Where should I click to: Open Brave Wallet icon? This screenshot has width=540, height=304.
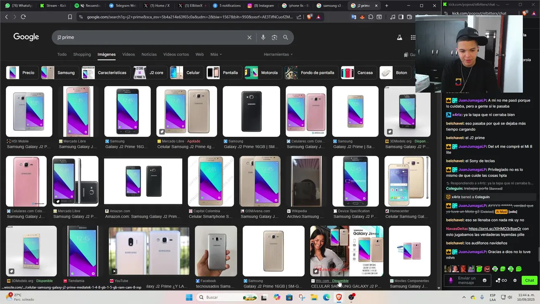tap(410, 17)
